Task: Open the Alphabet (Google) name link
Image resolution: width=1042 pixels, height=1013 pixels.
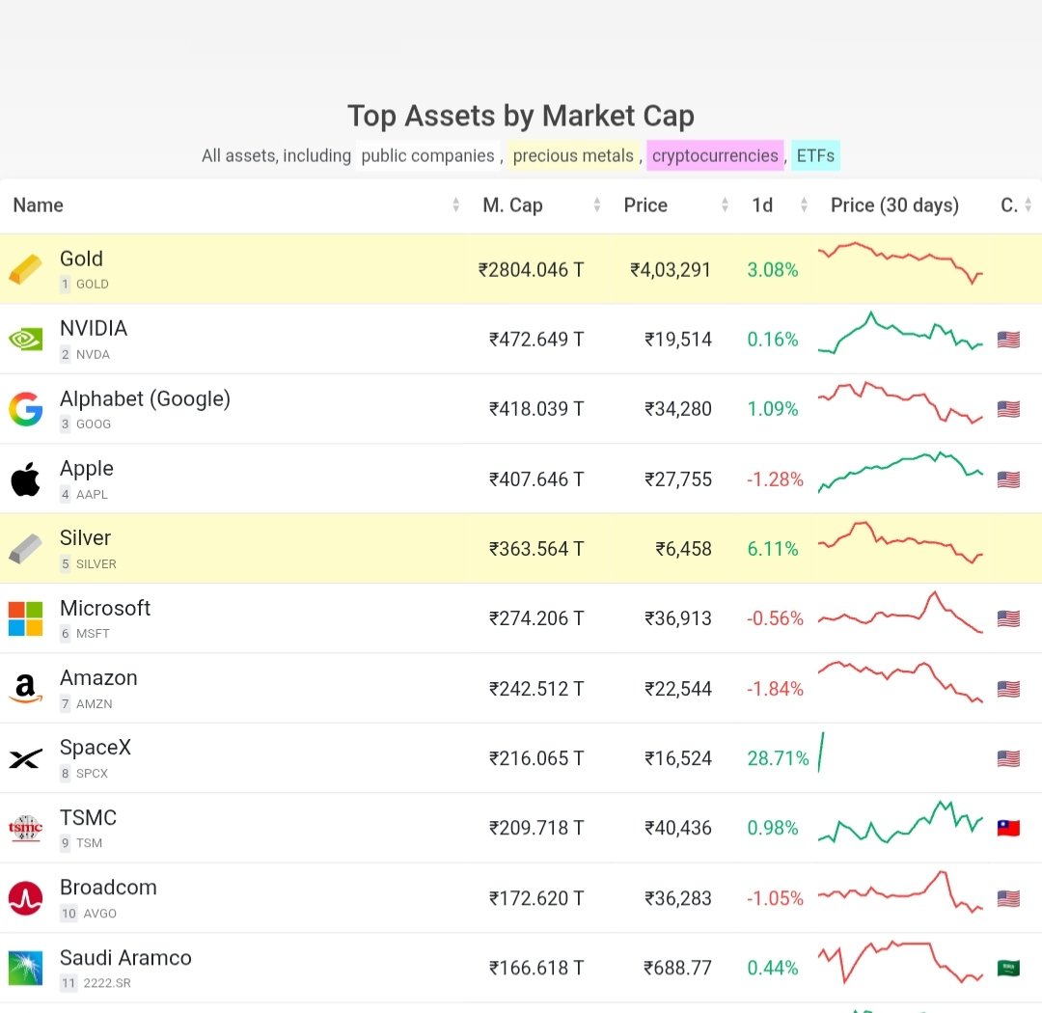Action: (145, 398)
